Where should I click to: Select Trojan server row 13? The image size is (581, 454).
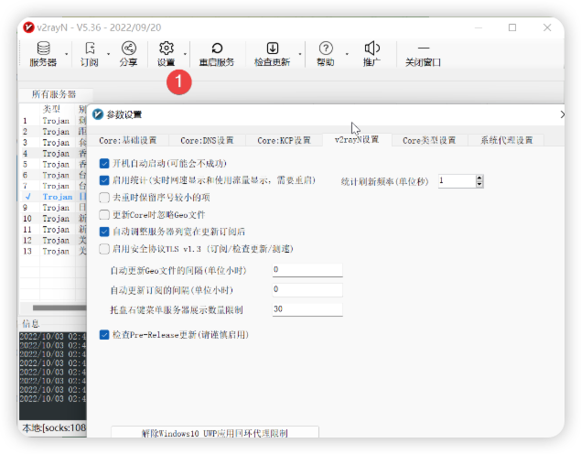[53, 251]
